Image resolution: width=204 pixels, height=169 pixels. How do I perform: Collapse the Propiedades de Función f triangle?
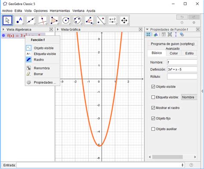[x=147, y=30]
